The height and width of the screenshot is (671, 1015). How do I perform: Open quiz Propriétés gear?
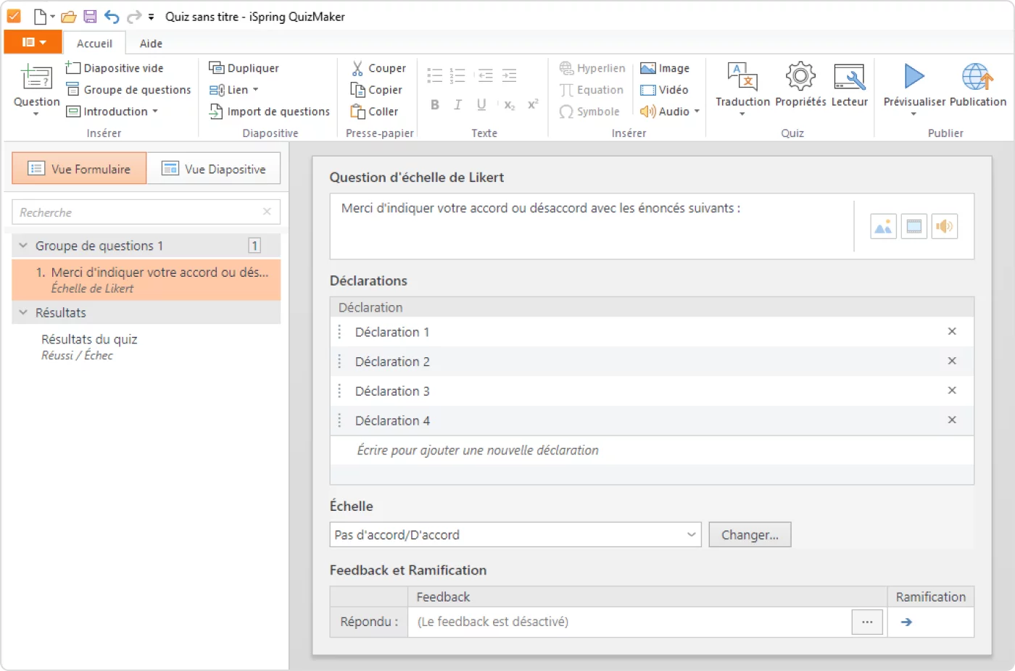click(800, 86)
